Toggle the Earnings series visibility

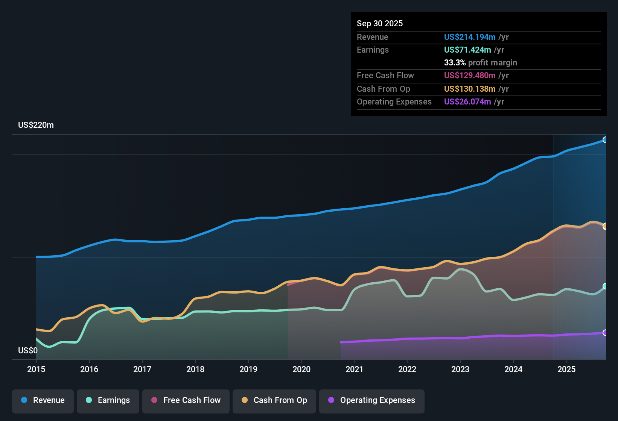click(x=108, y=400)
